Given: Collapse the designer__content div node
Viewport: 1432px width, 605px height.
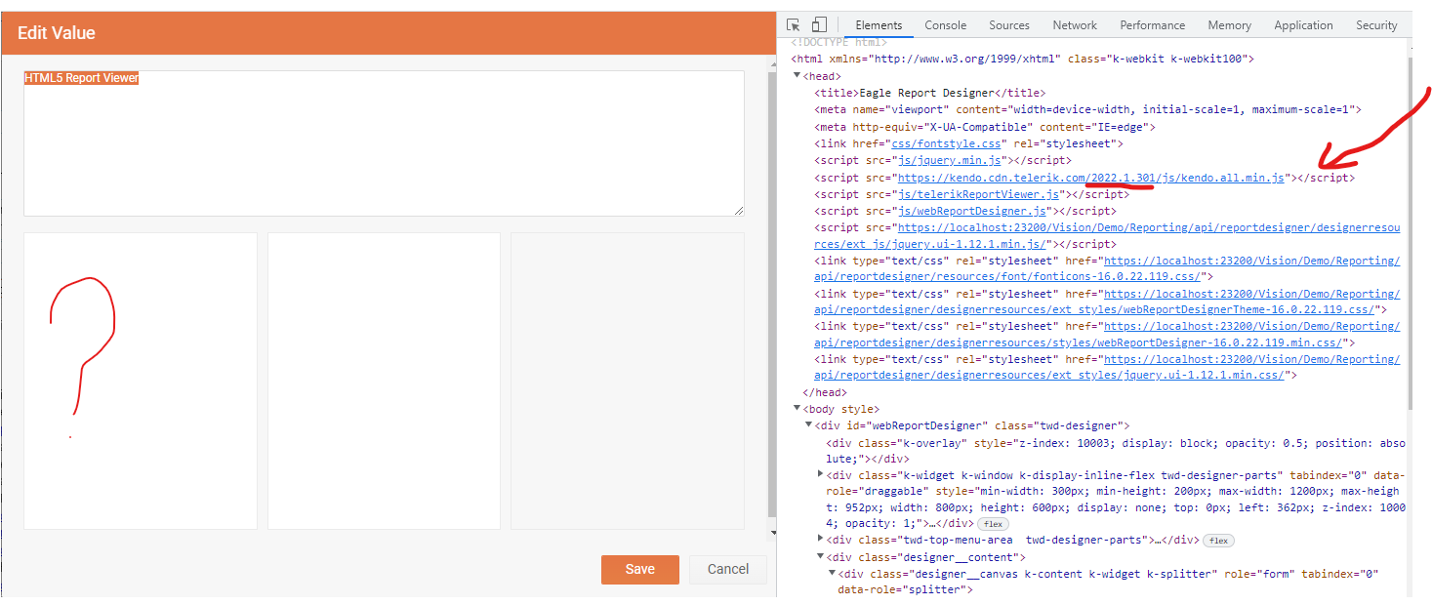Looking at the screenshot, I should click(820, 557).
